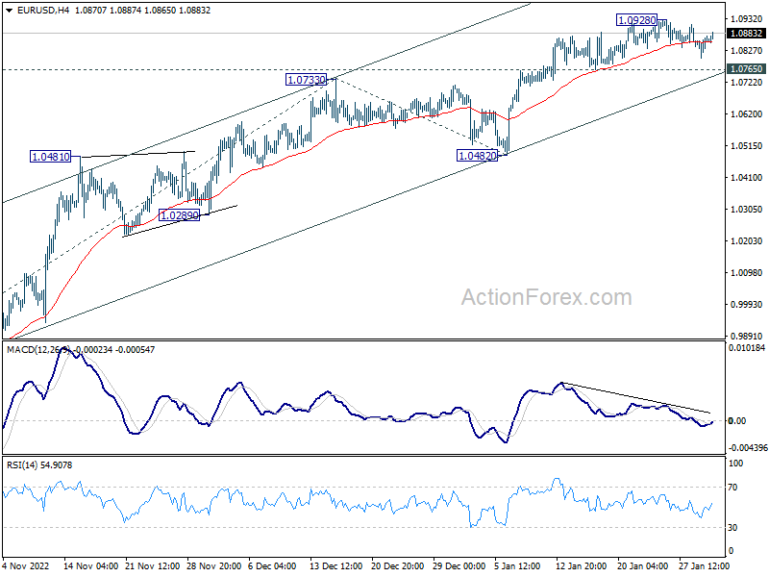
Task: Click the 4 Nov 2022 date label
Action: pyautogui.click(x=26, y=565)
